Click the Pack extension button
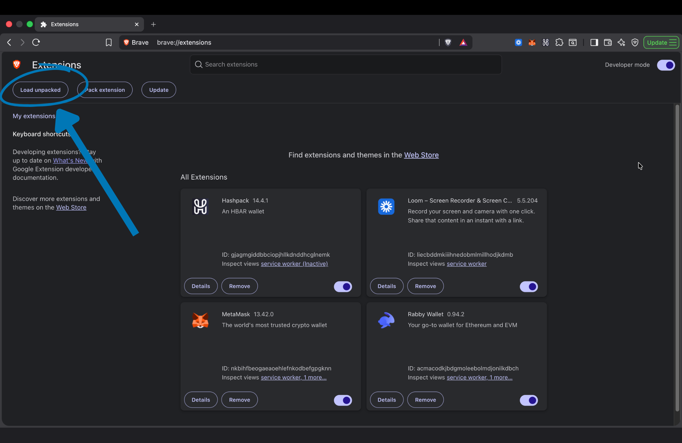The width and height of the screenshot is (682, 443). (105, 90)
